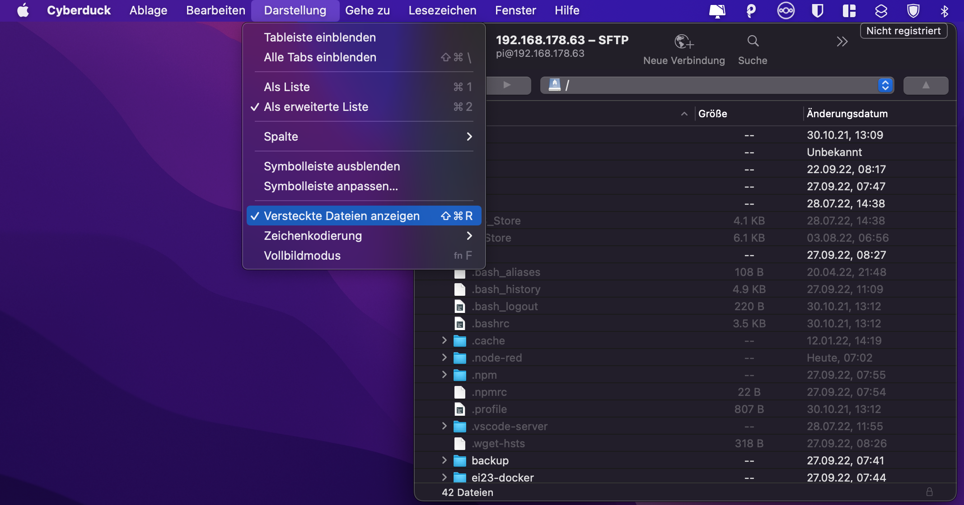Open the path dropdown stepper
This screenshot has width=964, height=505.
885,85
